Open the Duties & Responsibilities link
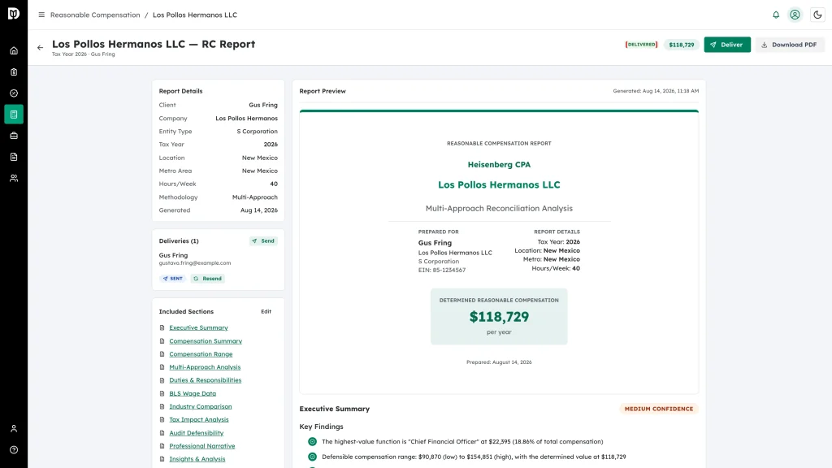Image resolution: width=832 pixels, height=468 pixels. 206,380
